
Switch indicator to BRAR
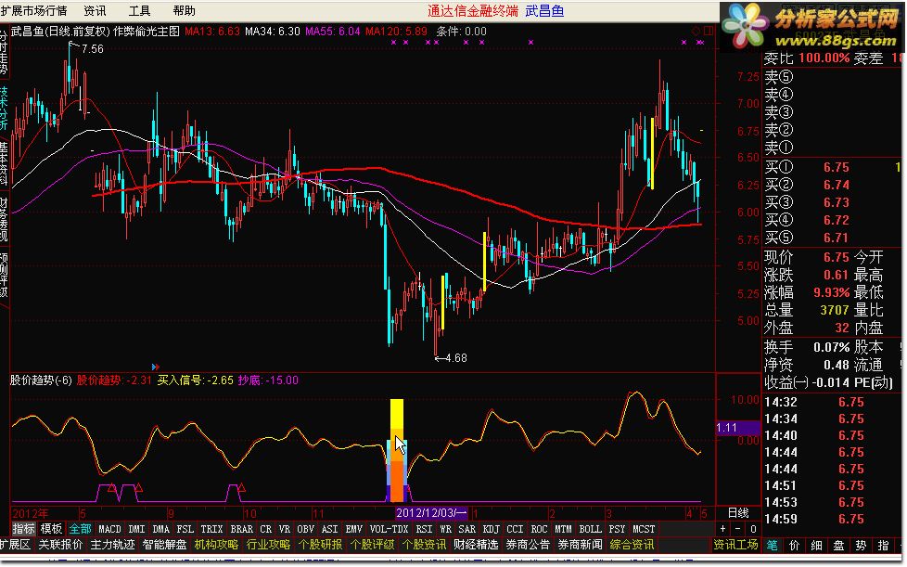242,529
